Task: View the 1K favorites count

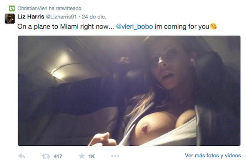Action: point(91,157)
